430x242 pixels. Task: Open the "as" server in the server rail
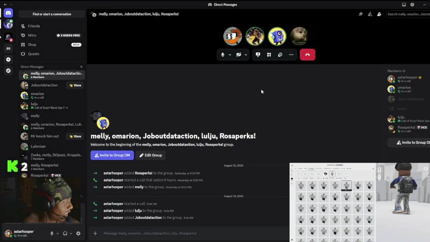click(x=8, y=48)
